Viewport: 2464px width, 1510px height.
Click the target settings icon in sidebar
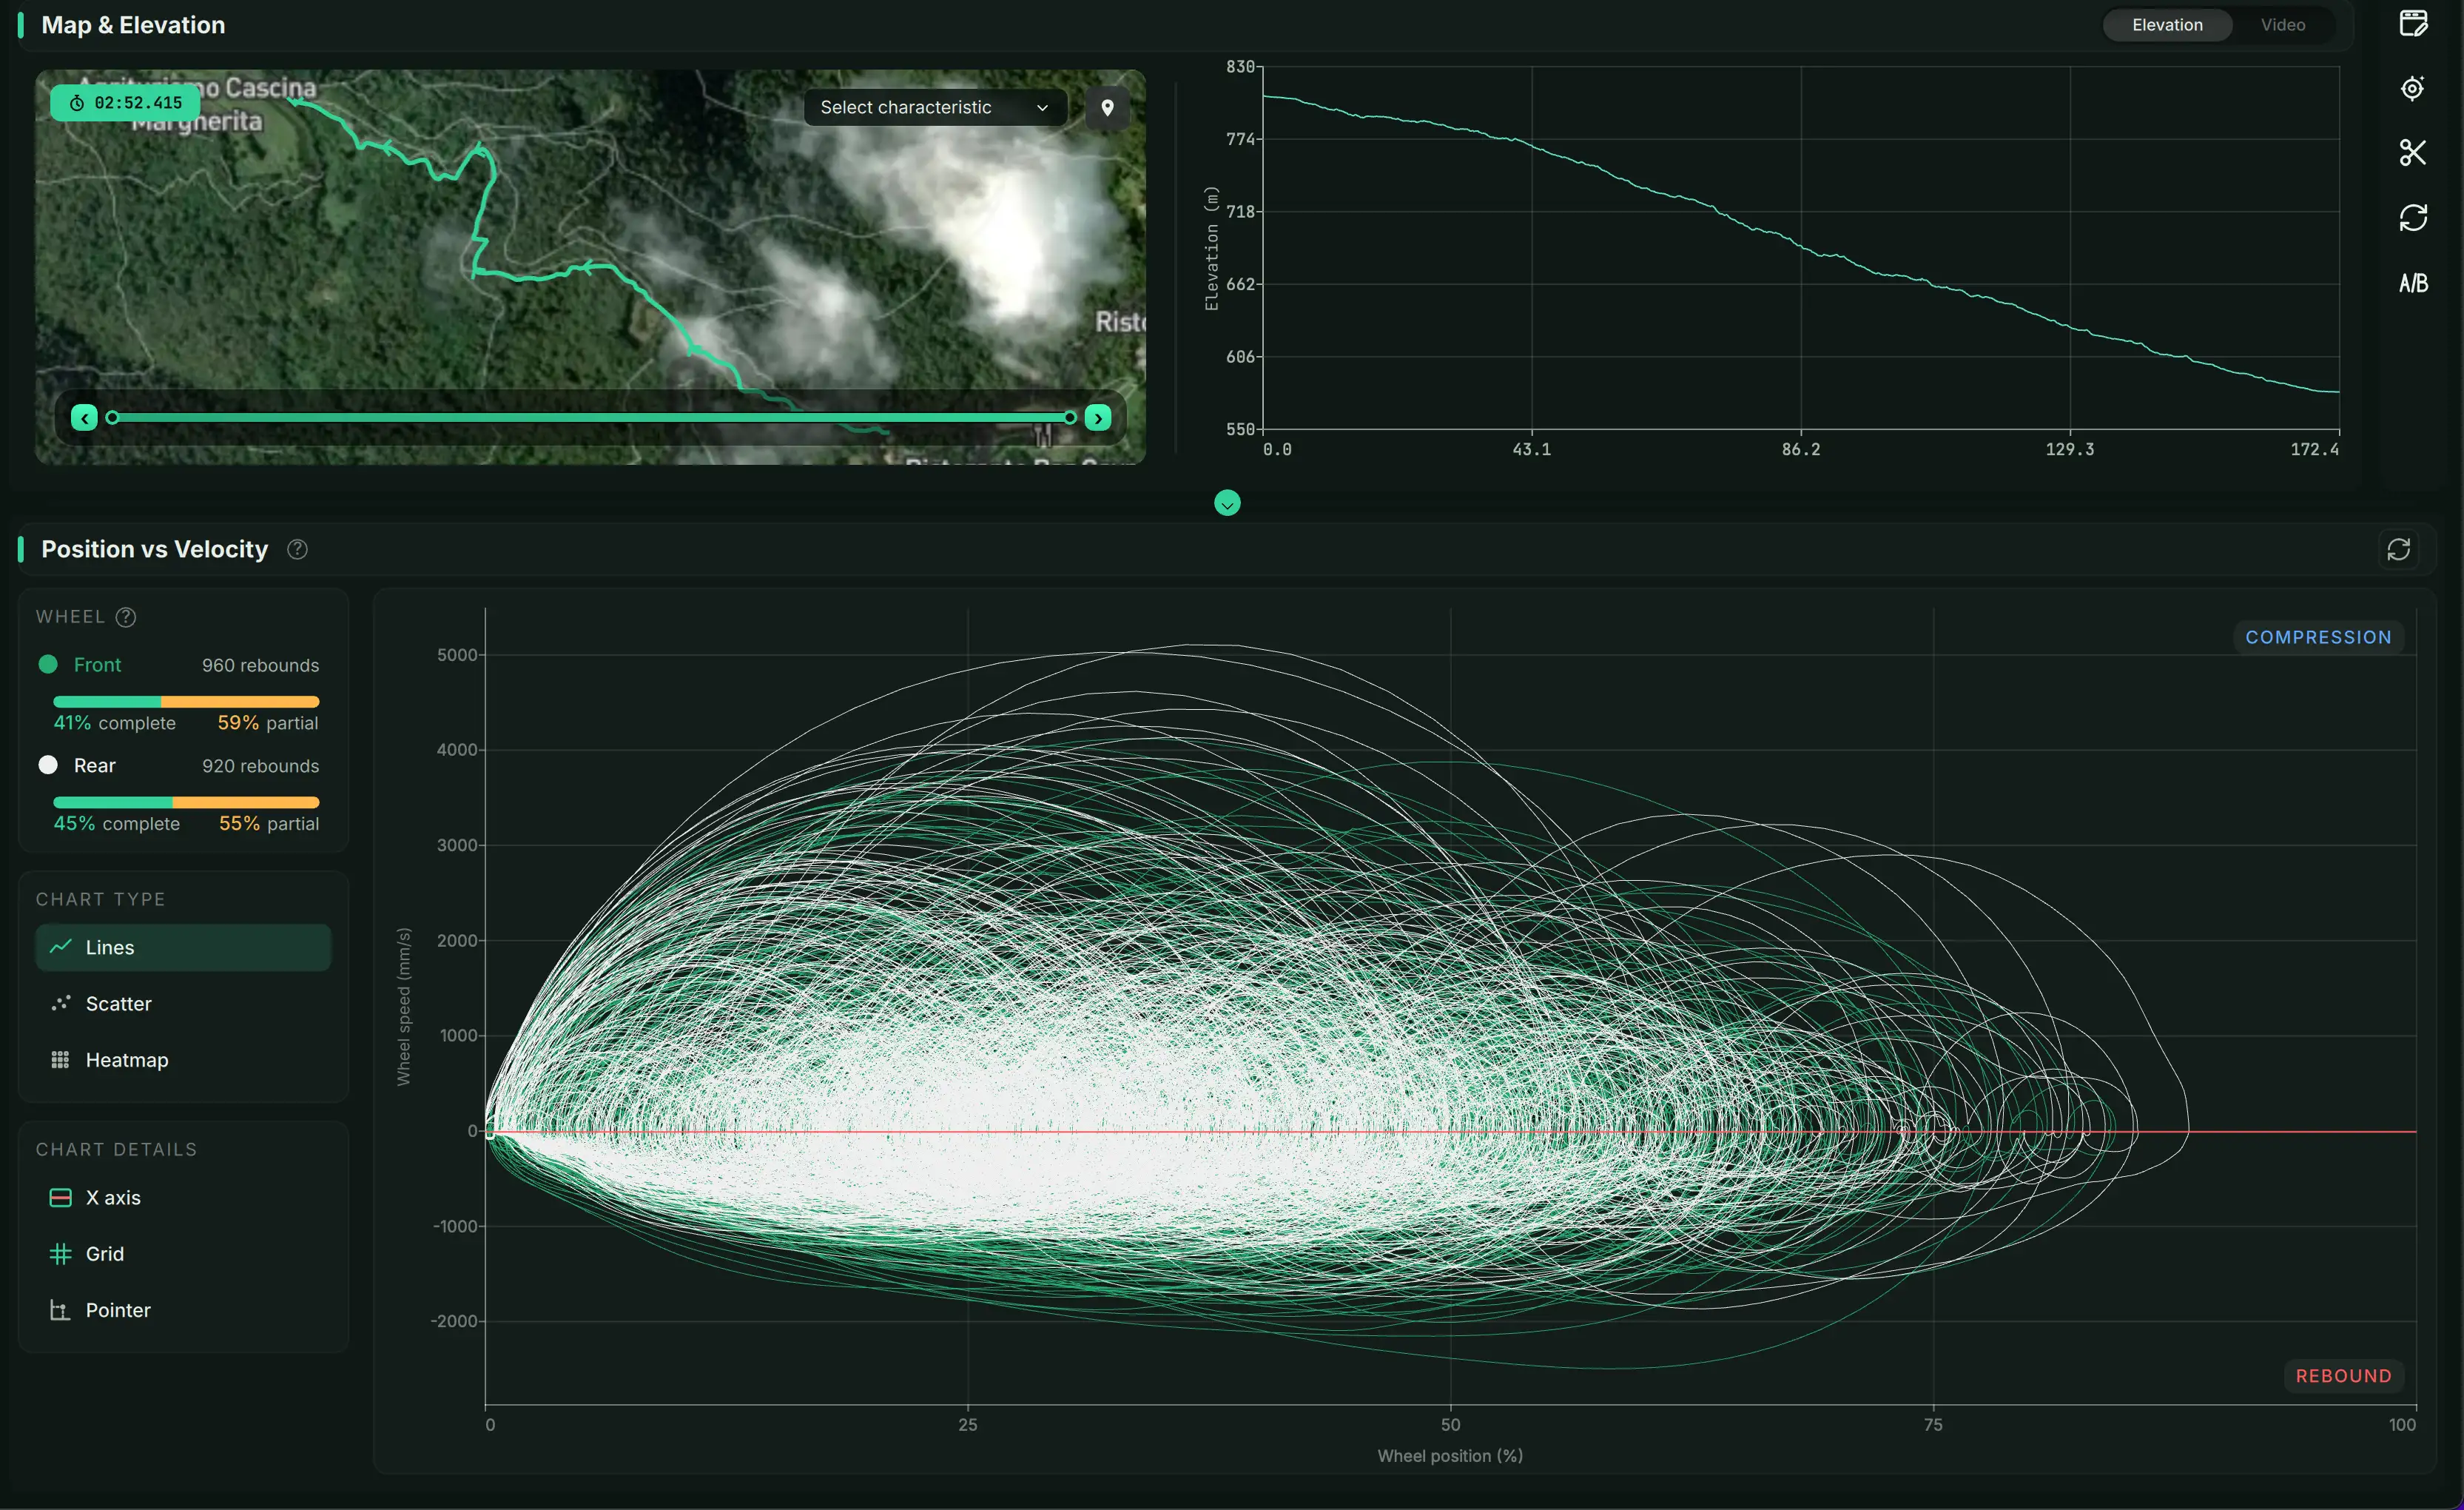(x=2413, y=88)
